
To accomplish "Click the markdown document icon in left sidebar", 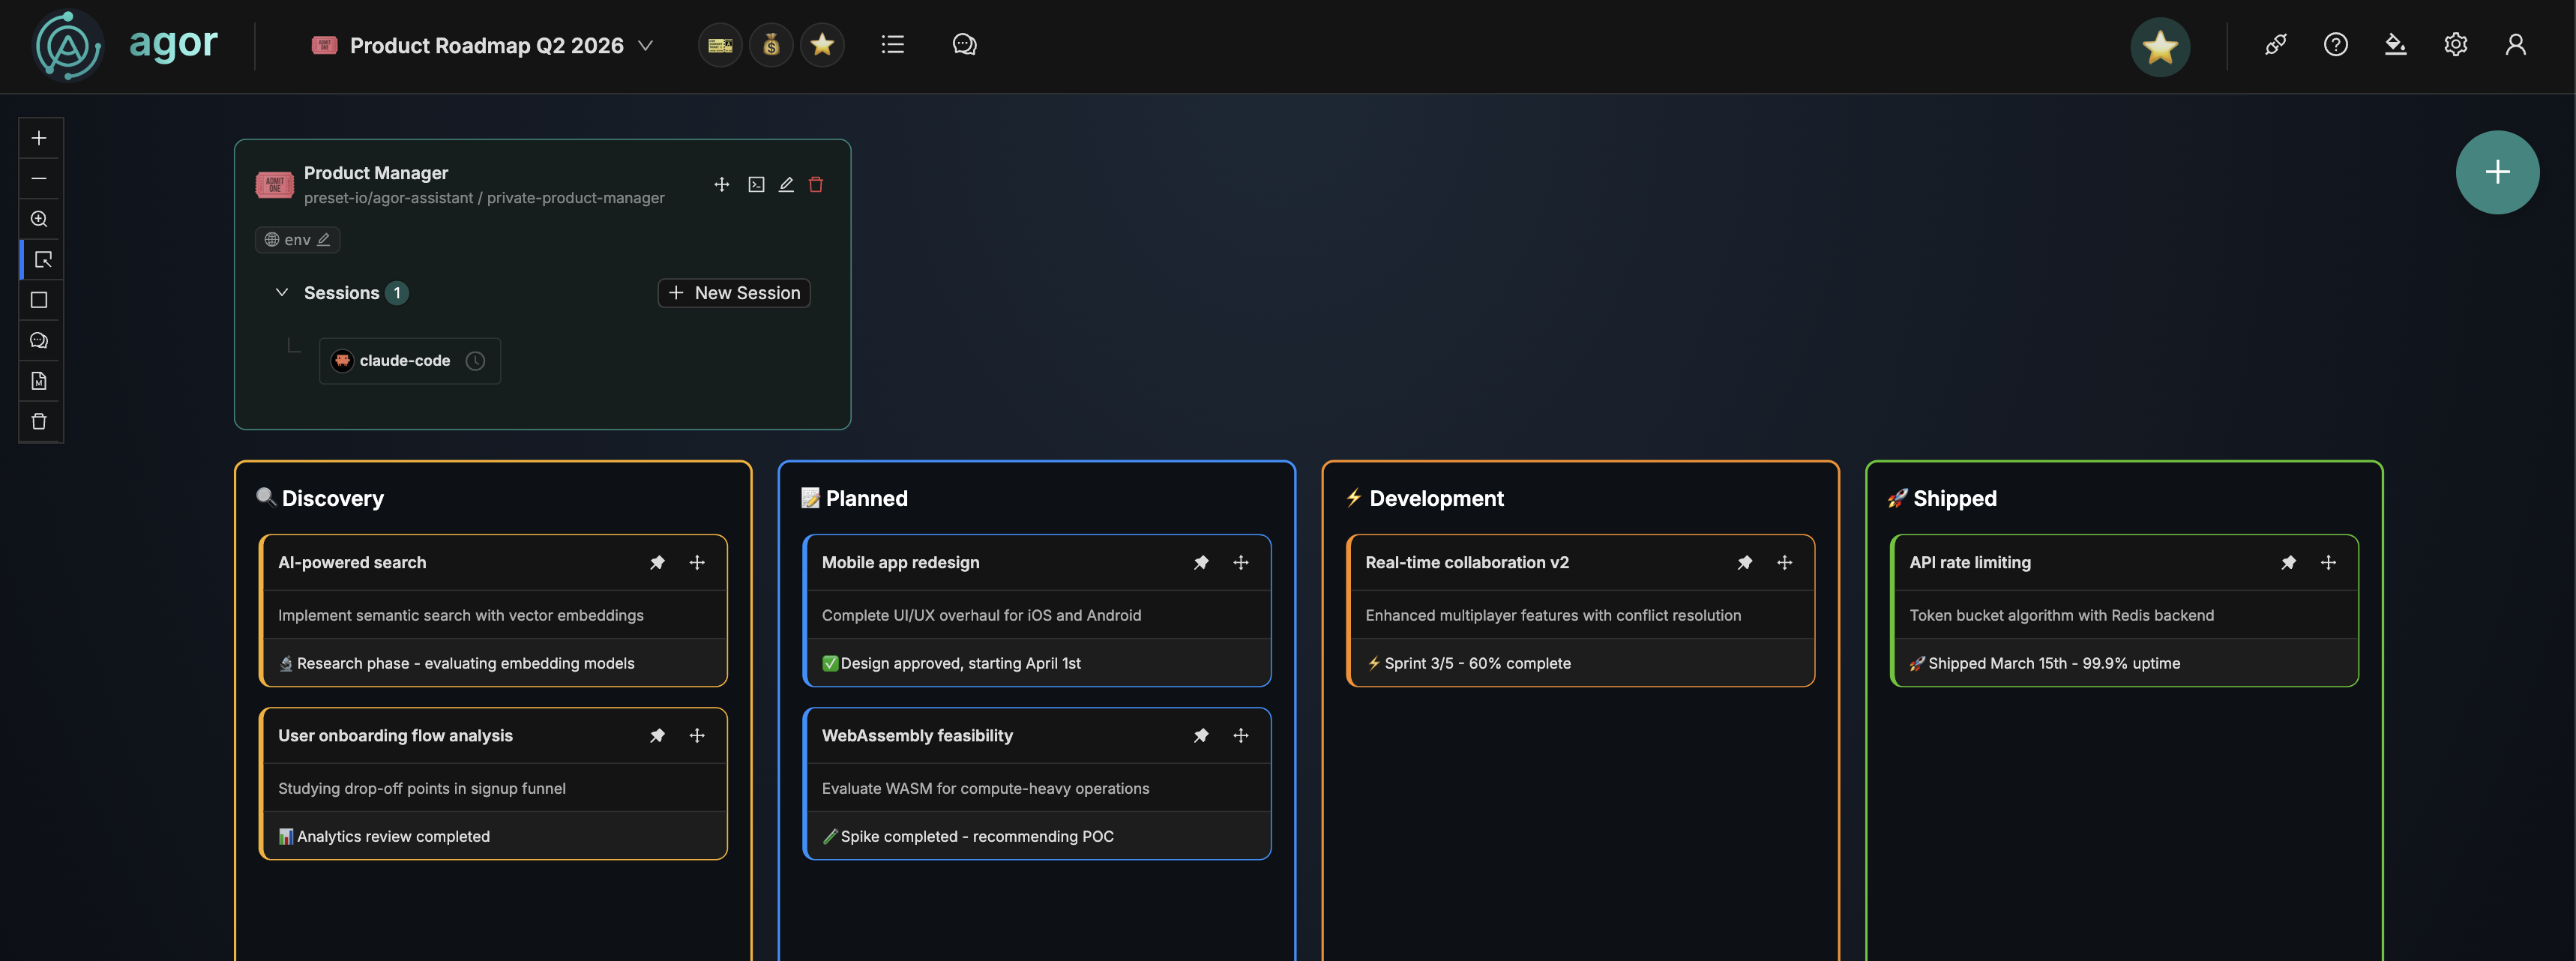I will pyautogui.click(x=39, y=380).
